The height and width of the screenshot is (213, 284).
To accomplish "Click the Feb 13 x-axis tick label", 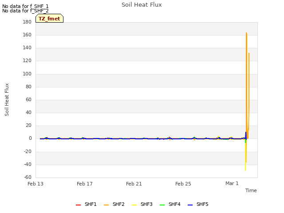I will (35, 184).
